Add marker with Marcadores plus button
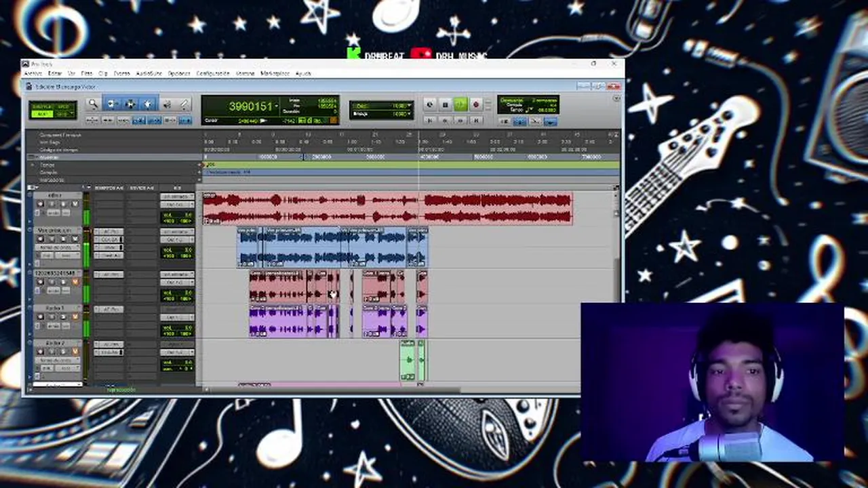The height and width of the screenshot is (488, 868). click(x=199, y=180)
